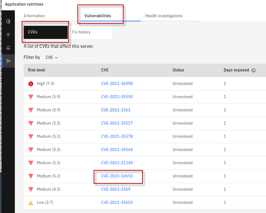Image resolution: width=266 pixels, height=213 pixels.
Task: Select the topology network icon in sidebar
Action: (x=8, y=61)
